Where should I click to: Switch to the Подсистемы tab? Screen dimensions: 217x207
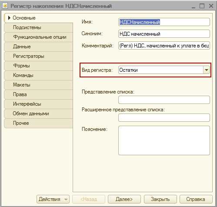39,27
